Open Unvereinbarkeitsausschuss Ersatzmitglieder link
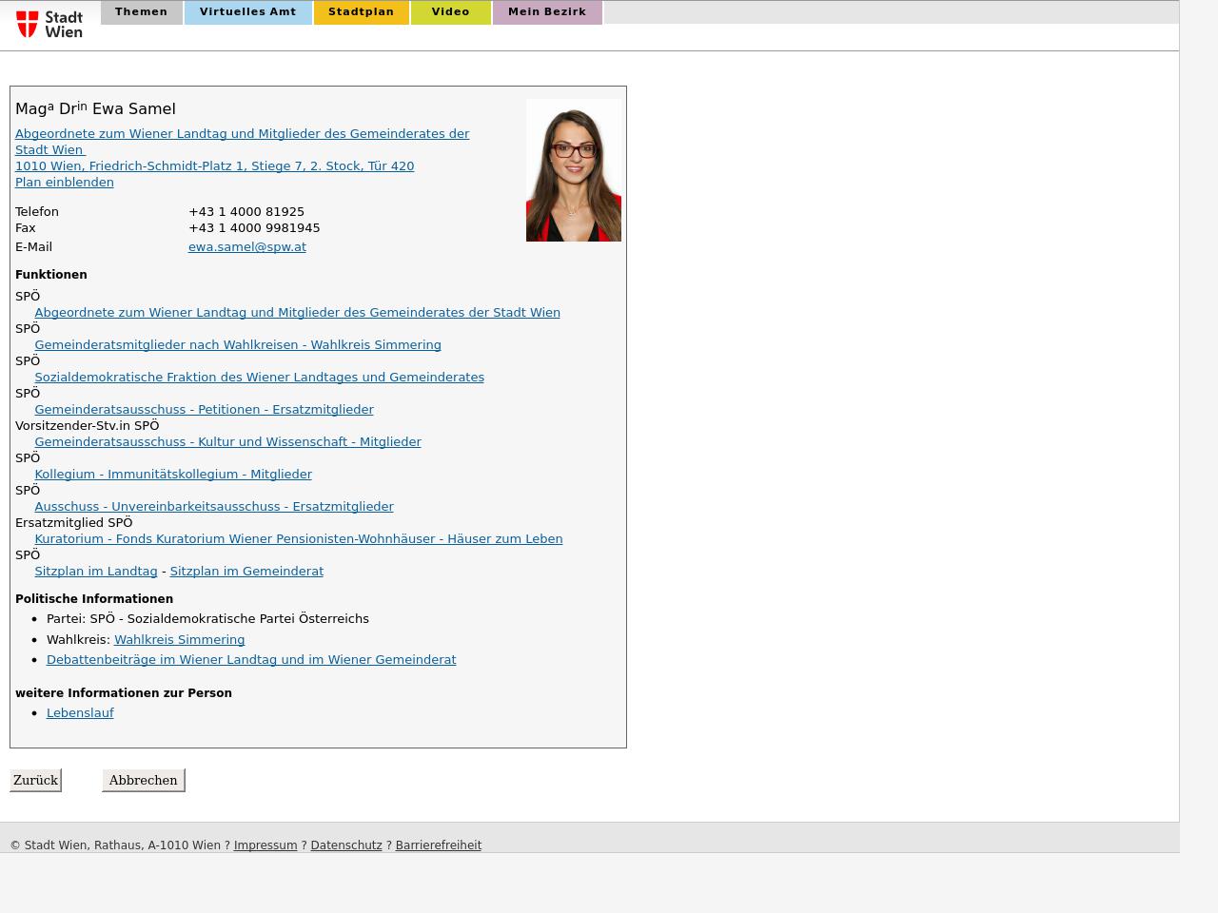The height and width of the screenshot is (913, 1218). [x=214, y=506]
